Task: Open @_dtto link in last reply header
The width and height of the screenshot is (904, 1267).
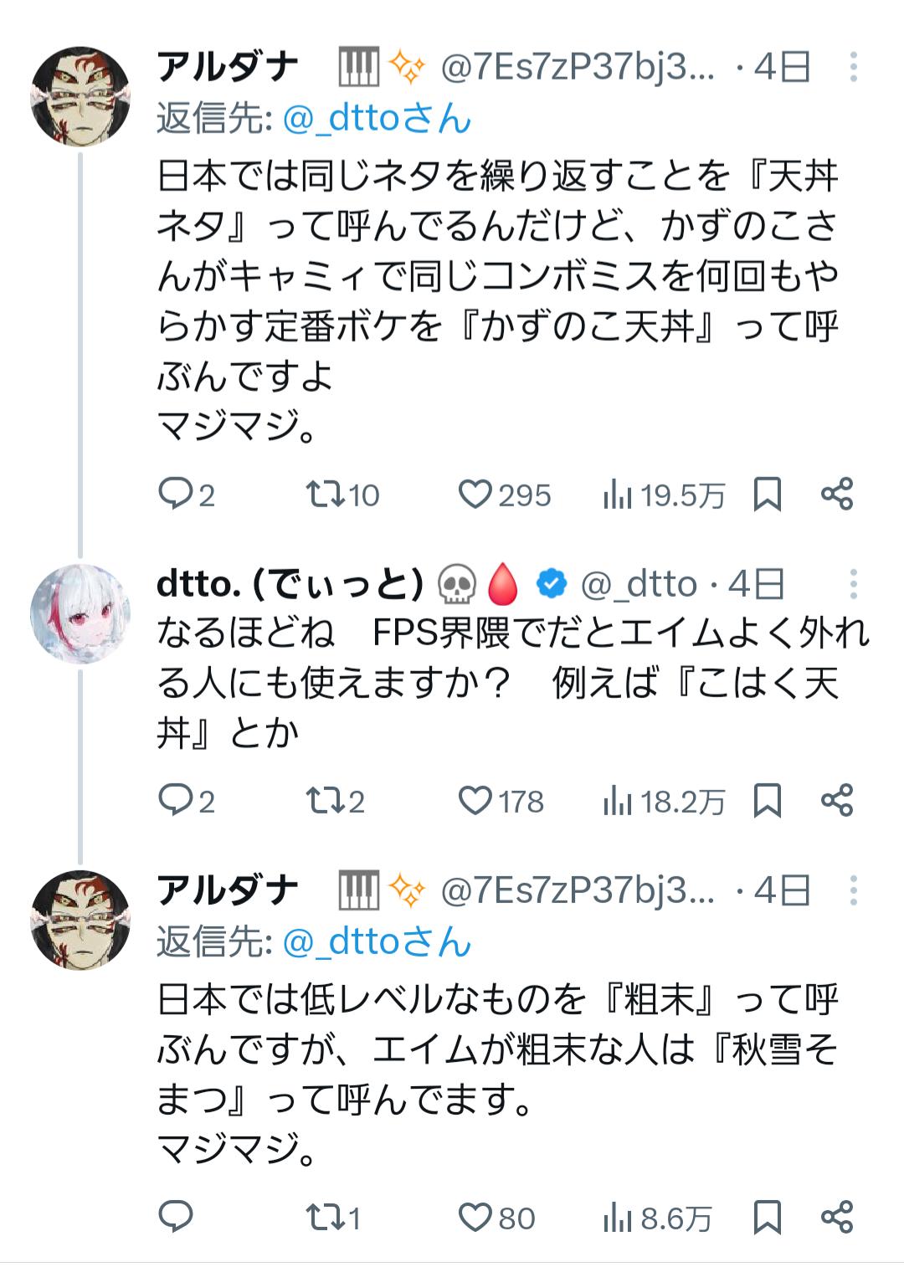Action: 377,942
